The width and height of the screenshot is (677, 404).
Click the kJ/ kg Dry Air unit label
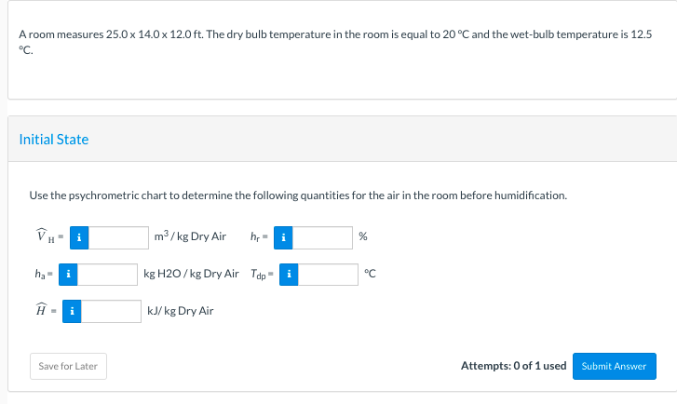click(x=180, y=310)
